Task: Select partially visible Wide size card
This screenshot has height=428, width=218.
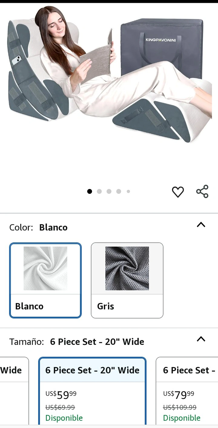Action: pos(14,391)
